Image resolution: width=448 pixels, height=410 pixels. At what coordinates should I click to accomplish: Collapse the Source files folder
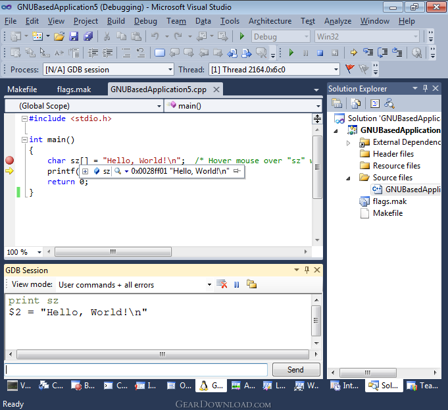pos(349,178)
